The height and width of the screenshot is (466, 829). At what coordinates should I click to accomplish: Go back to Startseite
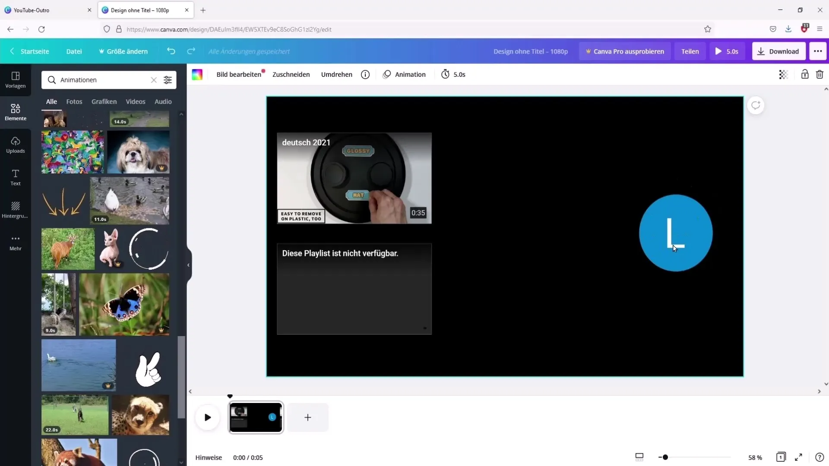point(29,51)
